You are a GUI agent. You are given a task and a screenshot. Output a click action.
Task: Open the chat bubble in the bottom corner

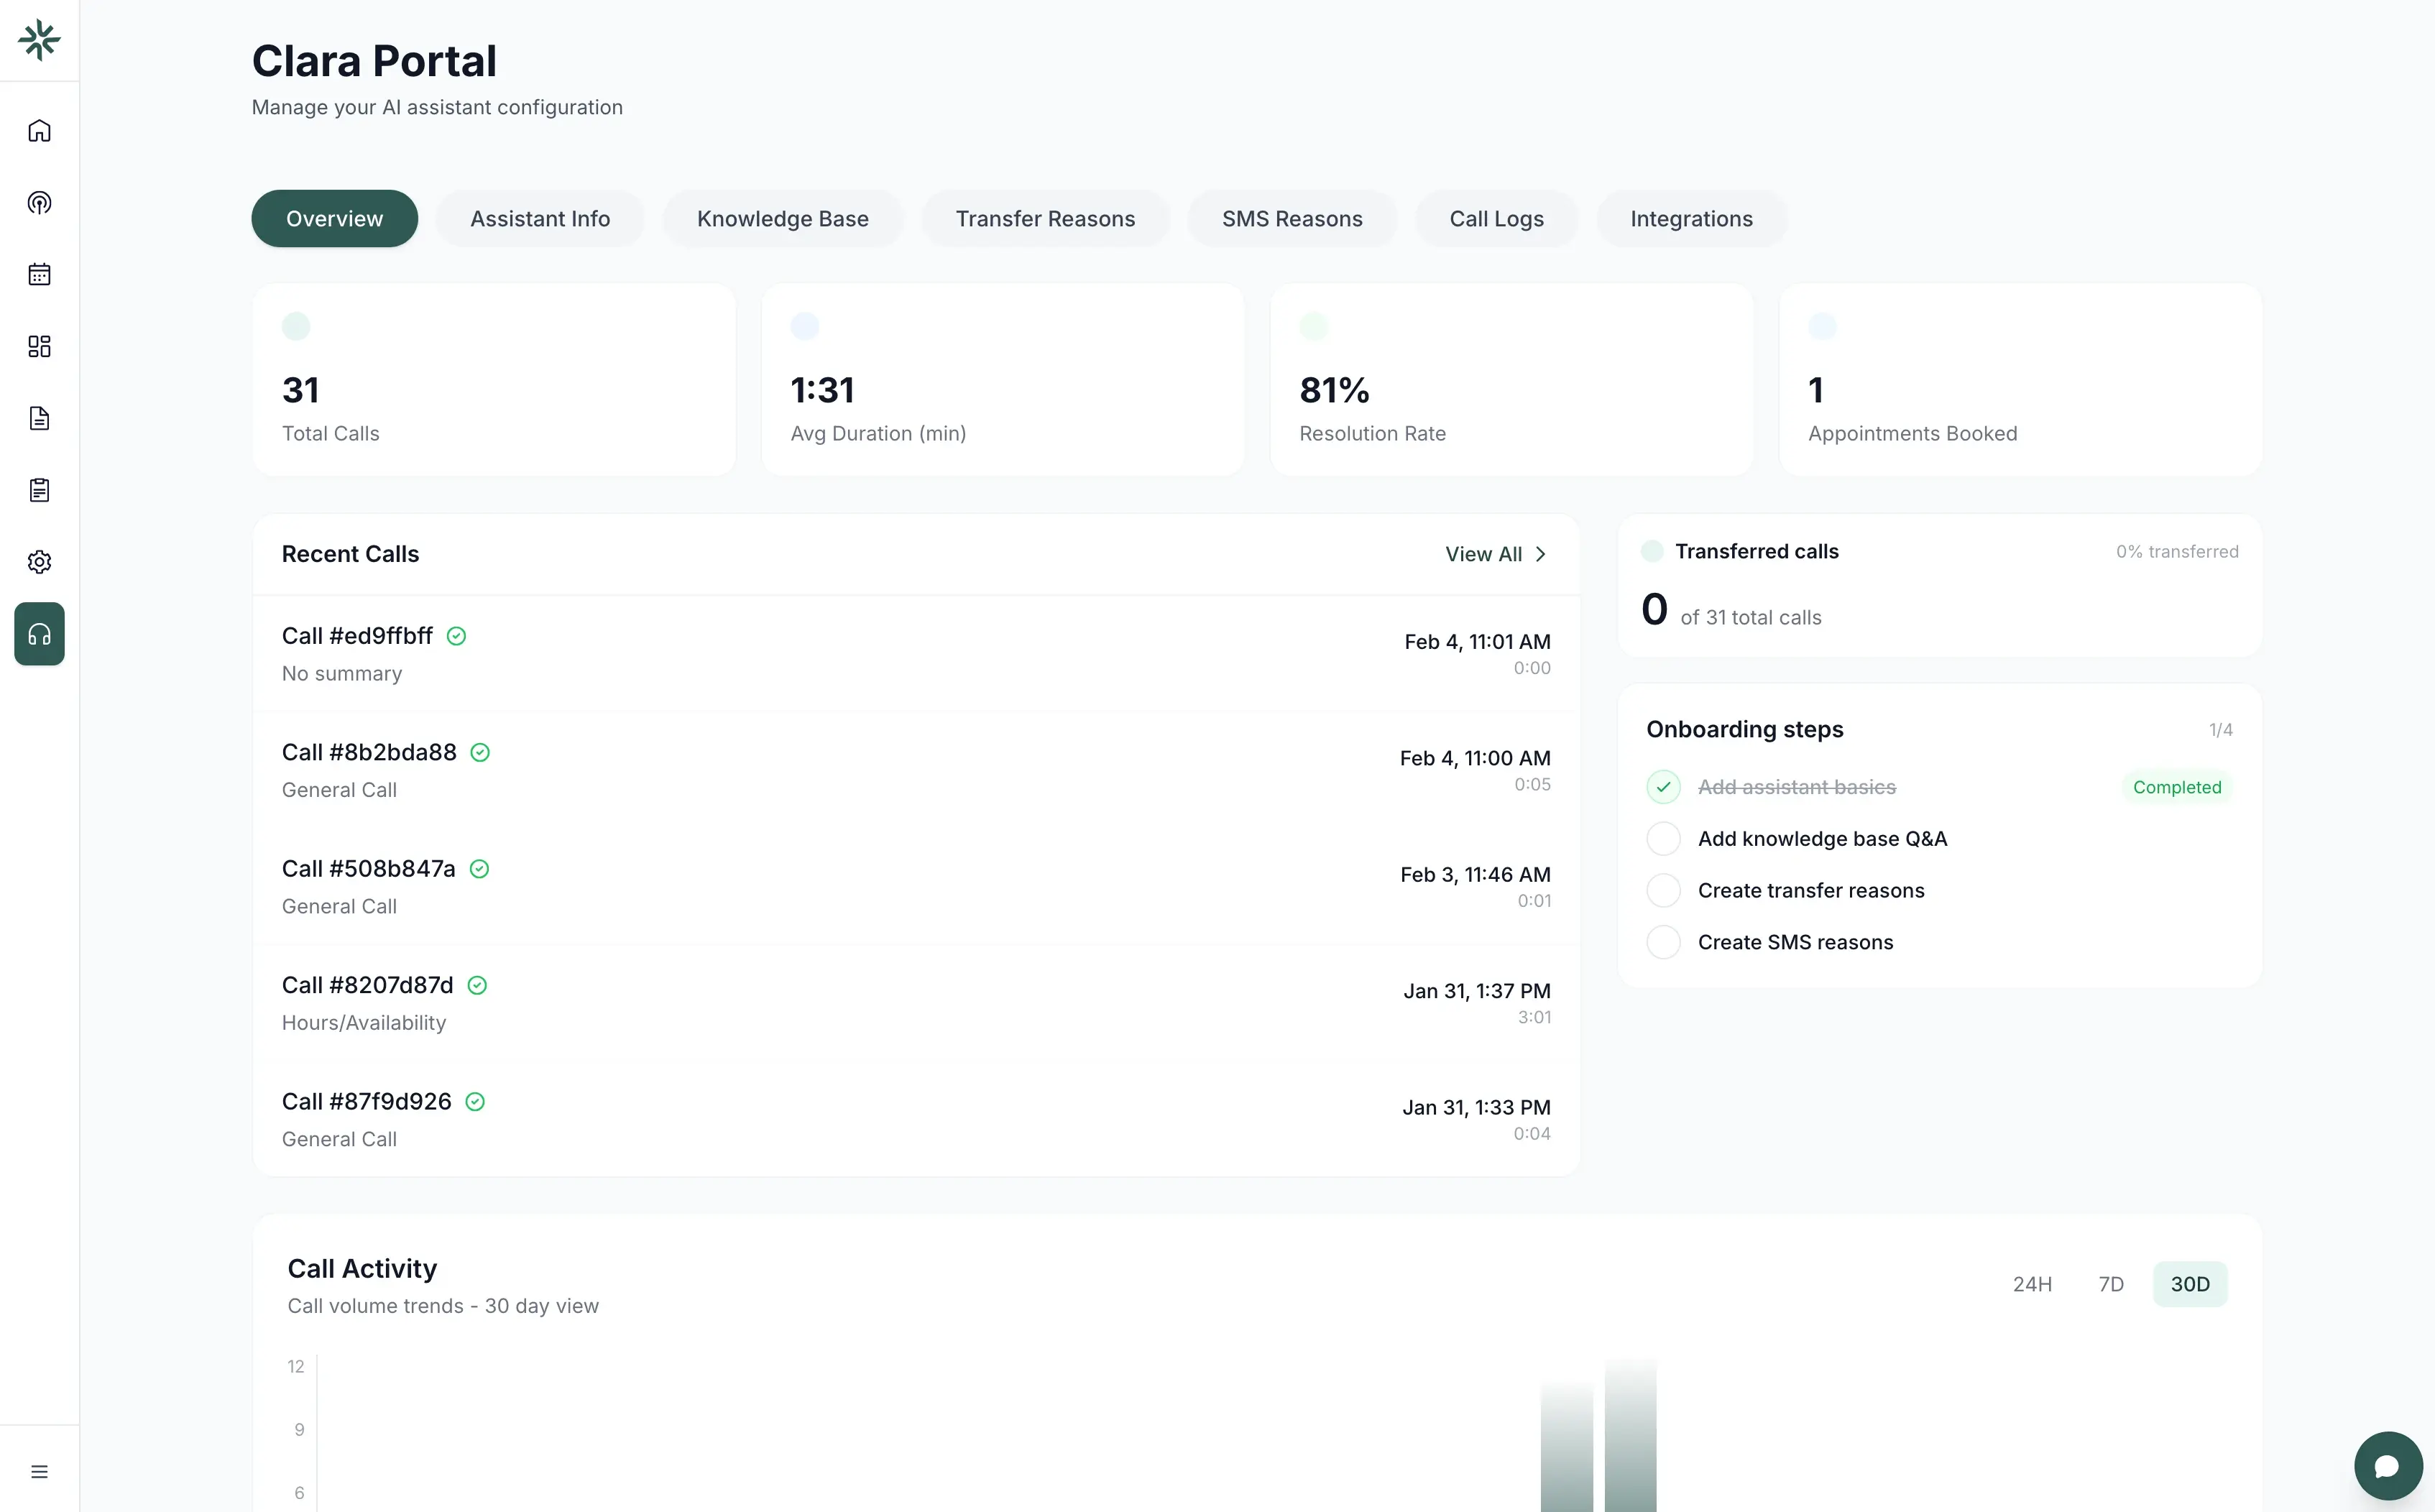click(x=2388, y=1465)
